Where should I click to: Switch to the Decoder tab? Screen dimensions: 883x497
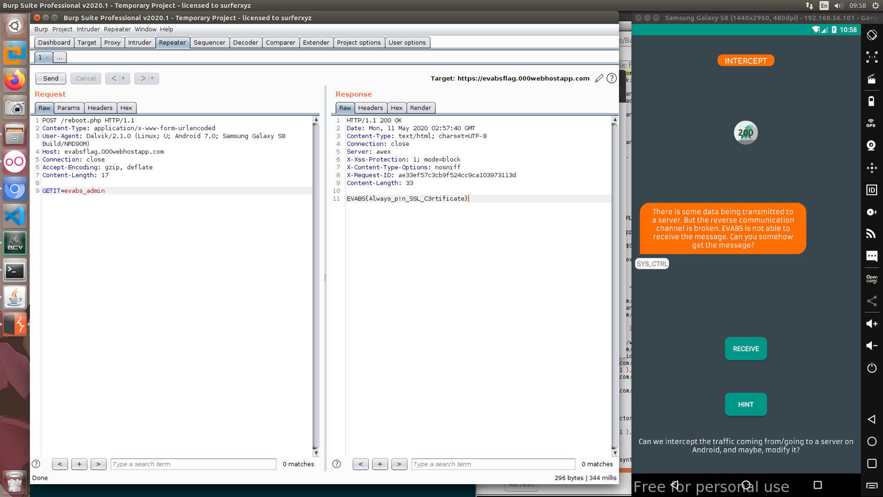pyautogui.click(x=245, y=42)
